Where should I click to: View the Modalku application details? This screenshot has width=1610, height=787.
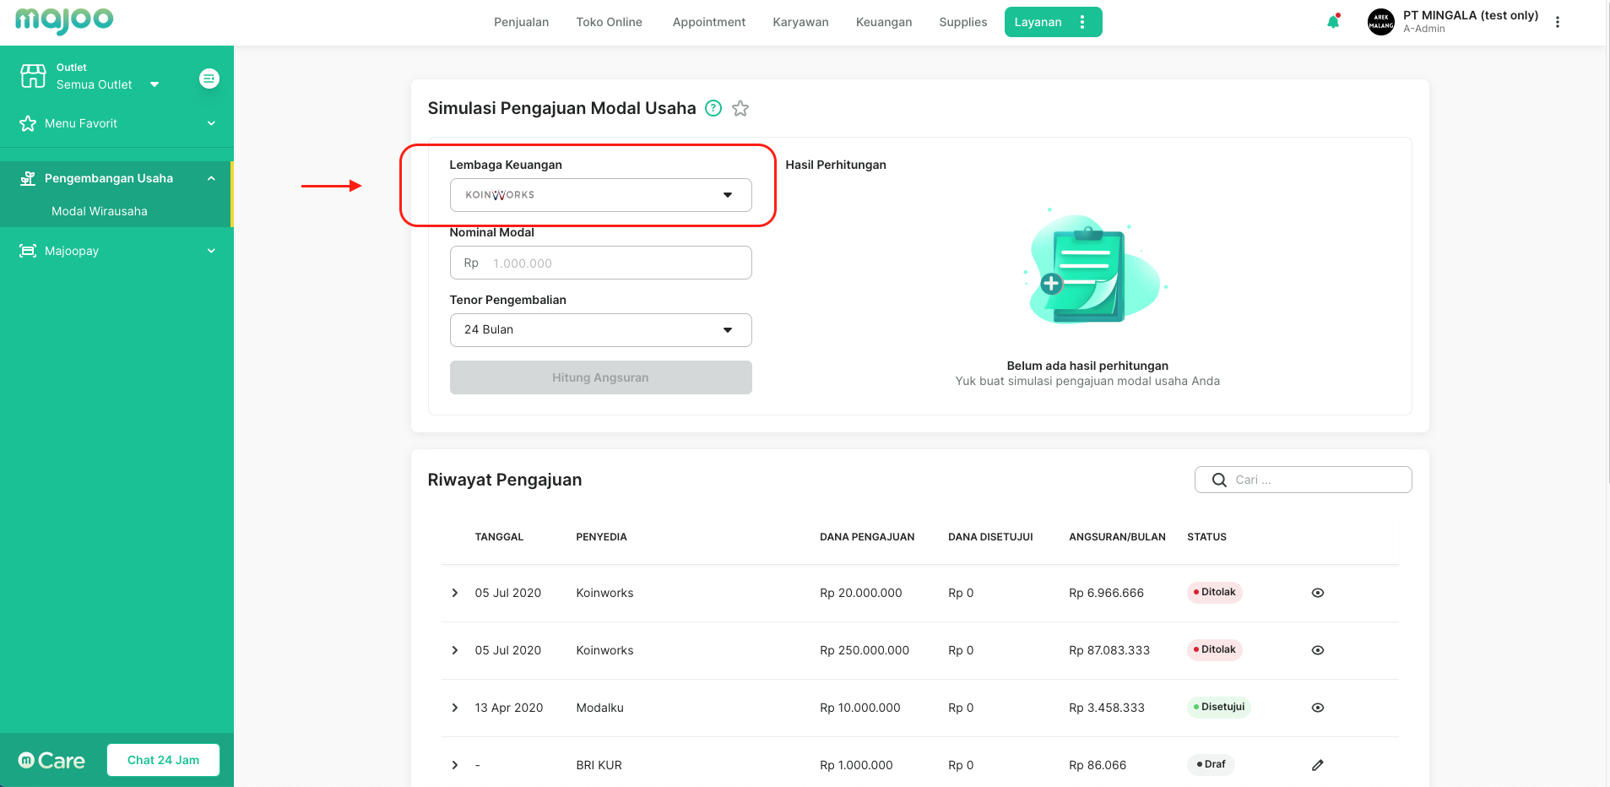click(1318, 708)
